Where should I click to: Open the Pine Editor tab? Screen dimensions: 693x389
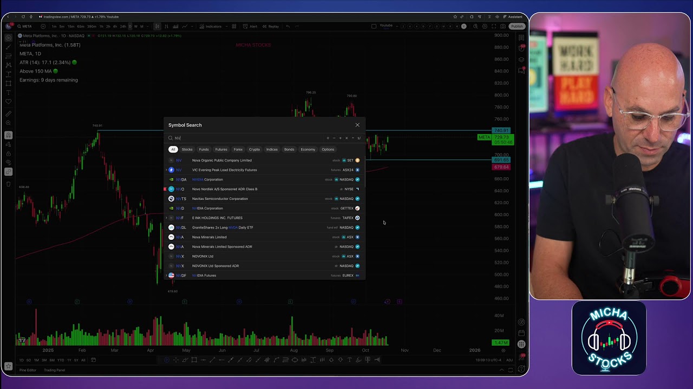(x=28, y=370)
